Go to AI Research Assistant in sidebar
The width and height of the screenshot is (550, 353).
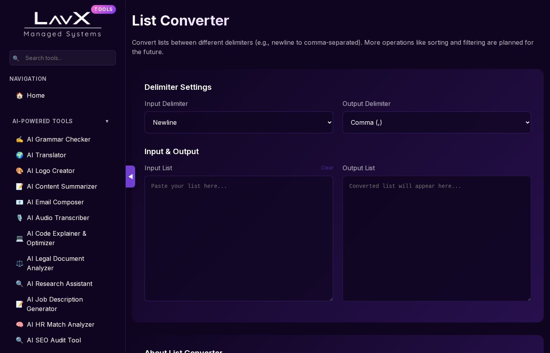(x=59, y=284)
